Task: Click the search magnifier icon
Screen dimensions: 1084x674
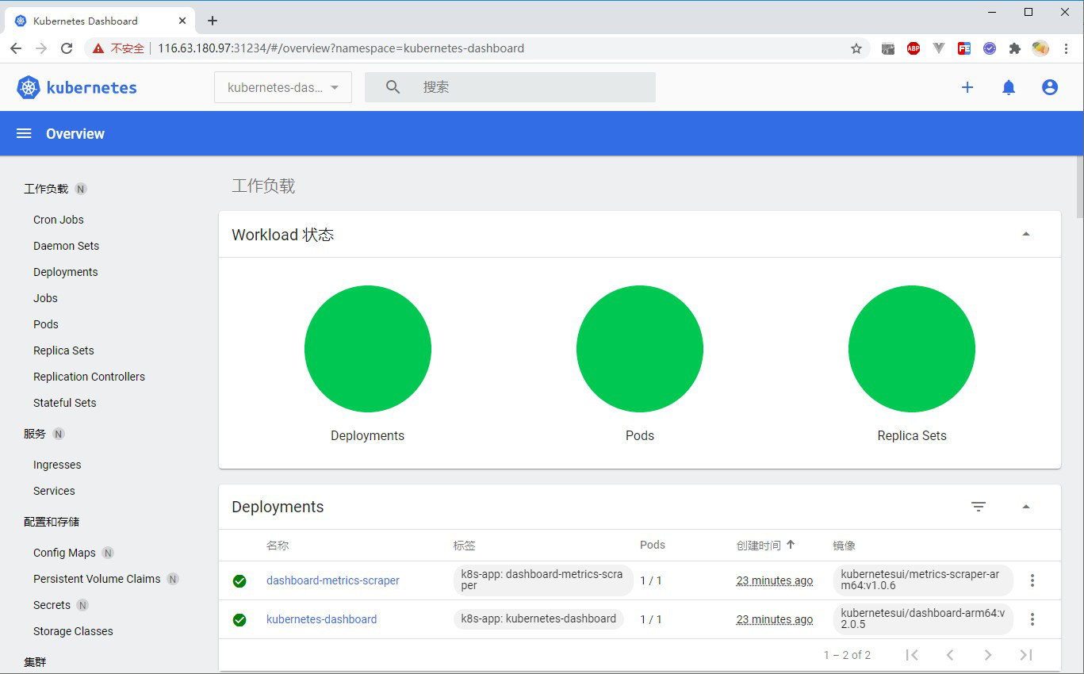Action: pyautogui.click(x=393, y=87)
